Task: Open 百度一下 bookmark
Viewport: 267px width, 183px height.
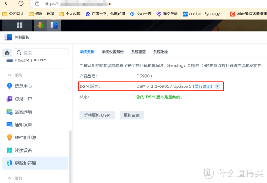Action: click(x=105, y=14)
